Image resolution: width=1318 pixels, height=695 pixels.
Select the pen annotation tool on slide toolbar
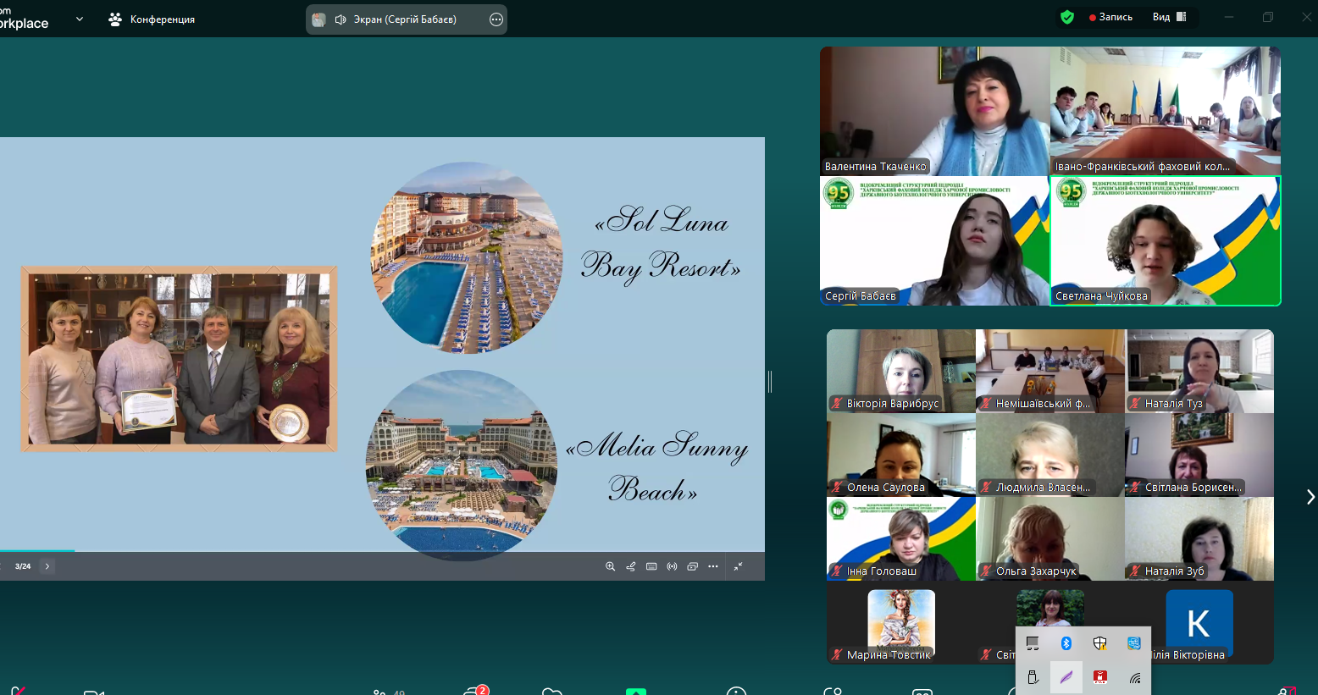click(x=631, y=566)
